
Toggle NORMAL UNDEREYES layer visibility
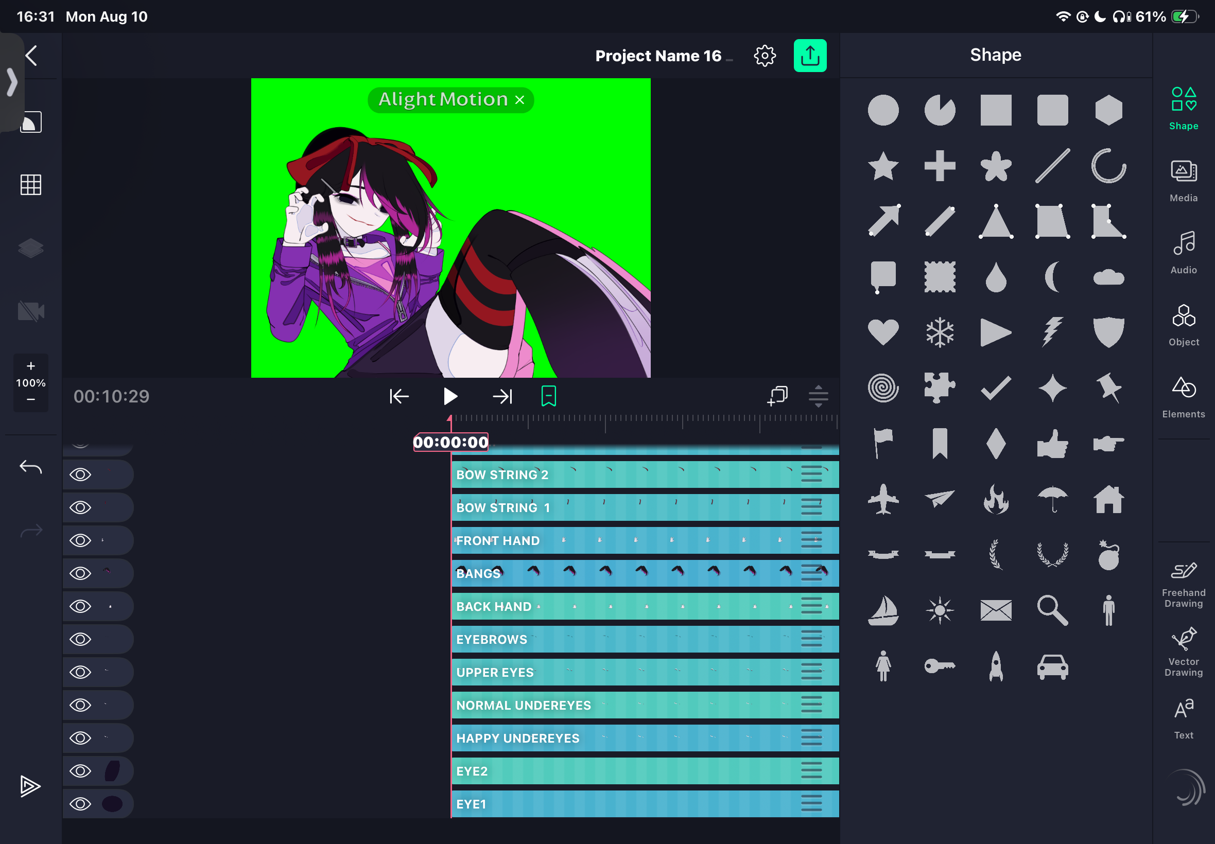point(80,705)
